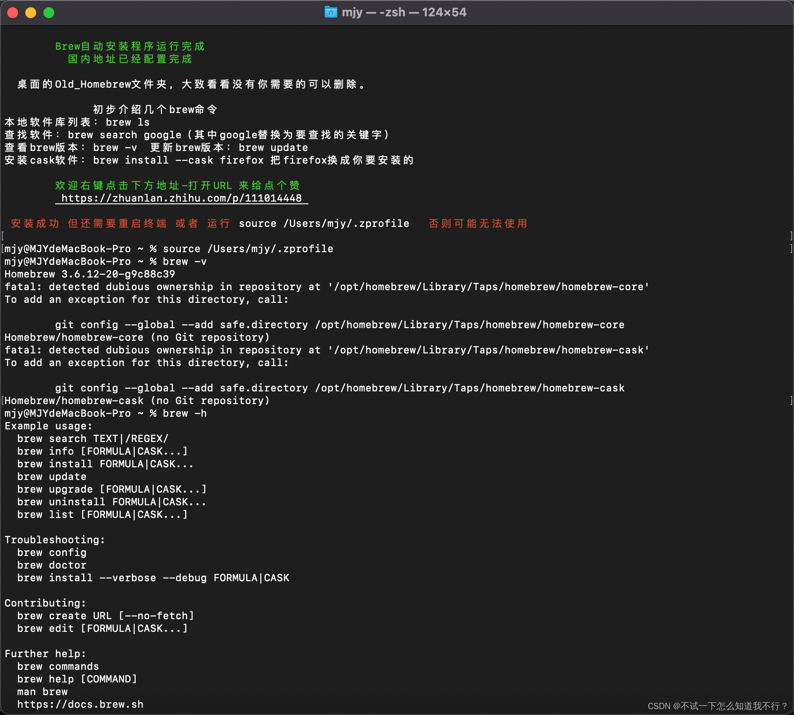Click the red close window button
Viewport: 794px width, 715px height.
pyautogui.click(x=13, y=13)
